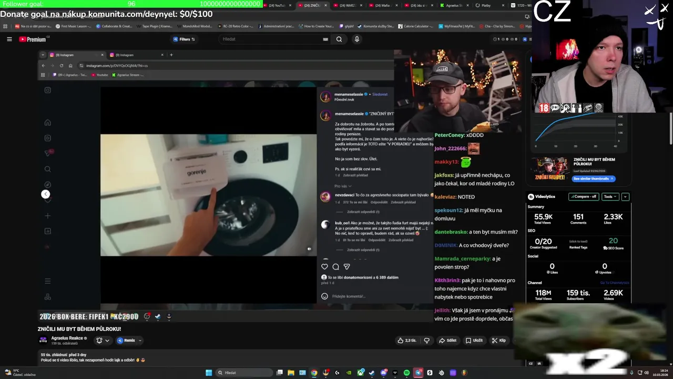Switch to first (24) YouTube browser tab
This screenshot has height=379, width=673.
click(277, 5)
